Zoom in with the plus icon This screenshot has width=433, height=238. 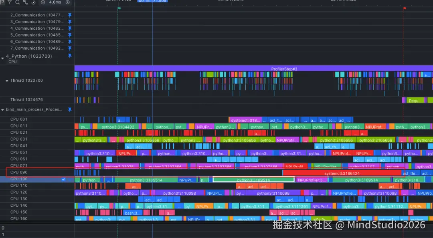coord(68,2)
